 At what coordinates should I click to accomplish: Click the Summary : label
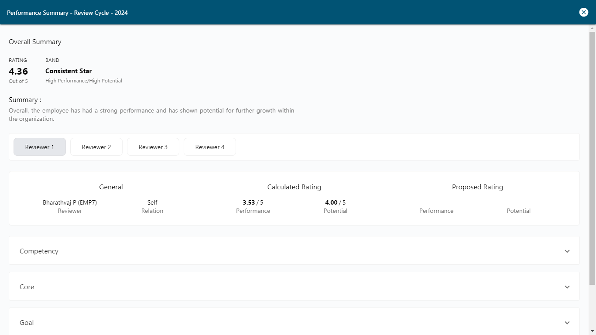(x=25, y=100)
